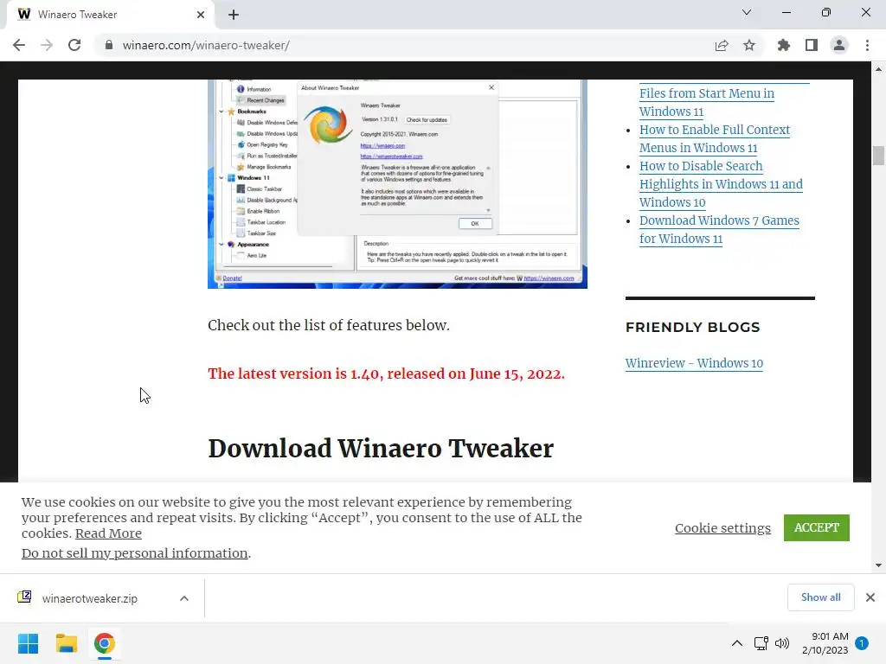The image size is (886, 664).
Task: Click the FRIENDLY BLOGS heading
Action: point(692,328)
